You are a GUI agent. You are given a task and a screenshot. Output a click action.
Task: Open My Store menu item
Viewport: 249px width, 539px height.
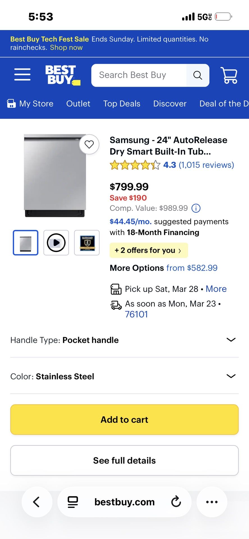coord(30,104)
